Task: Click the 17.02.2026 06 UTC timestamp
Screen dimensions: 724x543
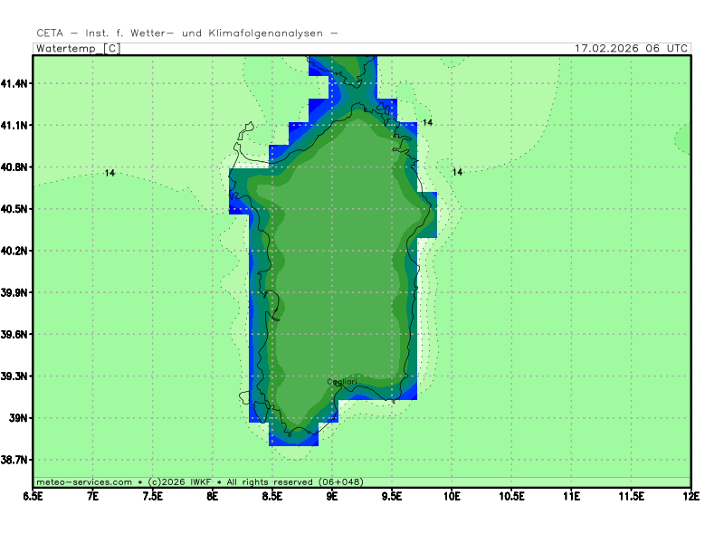Action: tap(632, 48)
